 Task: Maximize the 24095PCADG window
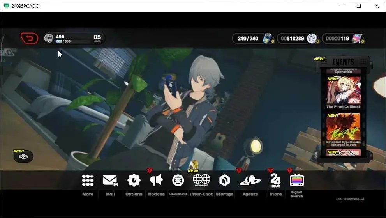(x=359, y=6)
